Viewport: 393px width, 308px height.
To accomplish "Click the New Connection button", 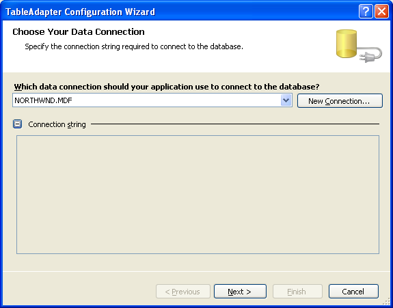I will 340,101.
